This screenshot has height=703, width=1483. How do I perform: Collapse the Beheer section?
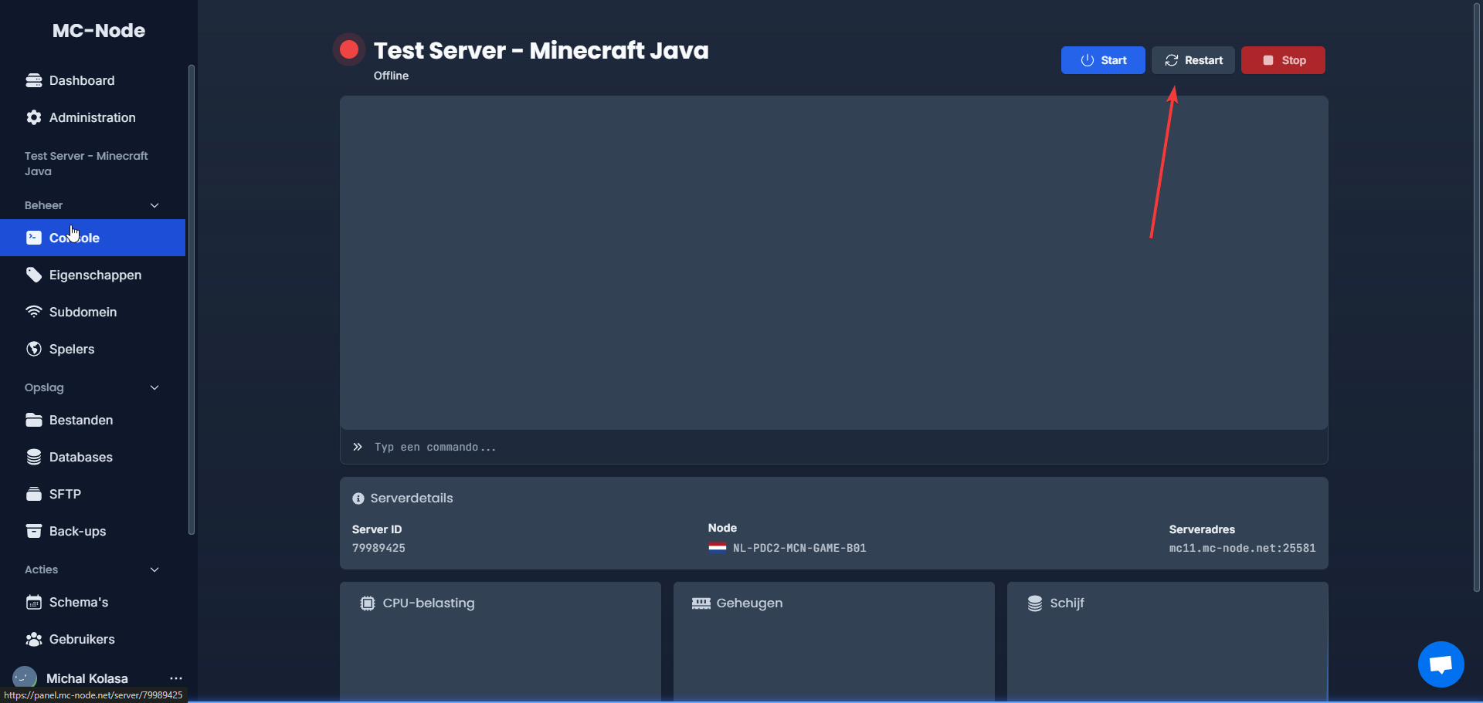pyautogui.click(x=154, y=205)
